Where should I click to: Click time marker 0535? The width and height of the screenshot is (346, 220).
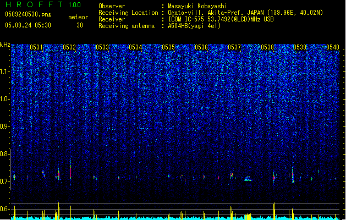168,47
